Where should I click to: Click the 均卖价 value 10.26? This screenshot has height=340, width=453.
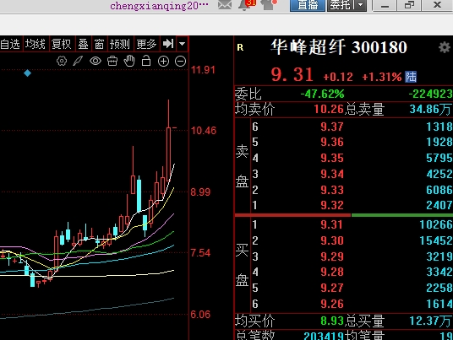click(329, 110)
